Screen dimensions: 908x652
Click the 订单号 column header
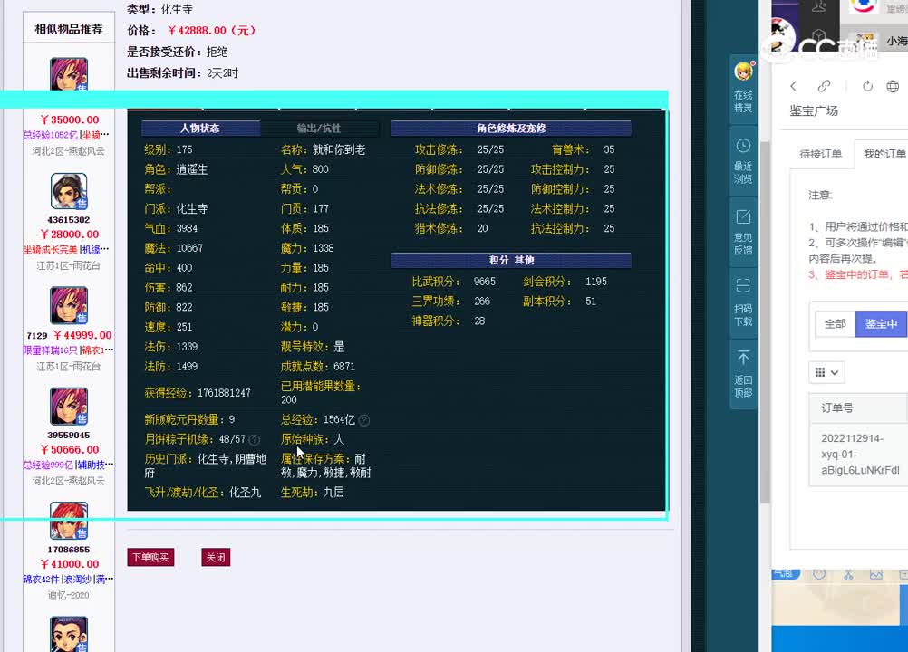point(836,408)
